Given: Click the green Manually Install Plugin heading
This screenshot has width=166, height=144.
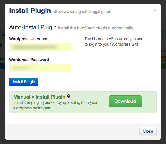Looking at the screenshot, I should pos(39,97).
